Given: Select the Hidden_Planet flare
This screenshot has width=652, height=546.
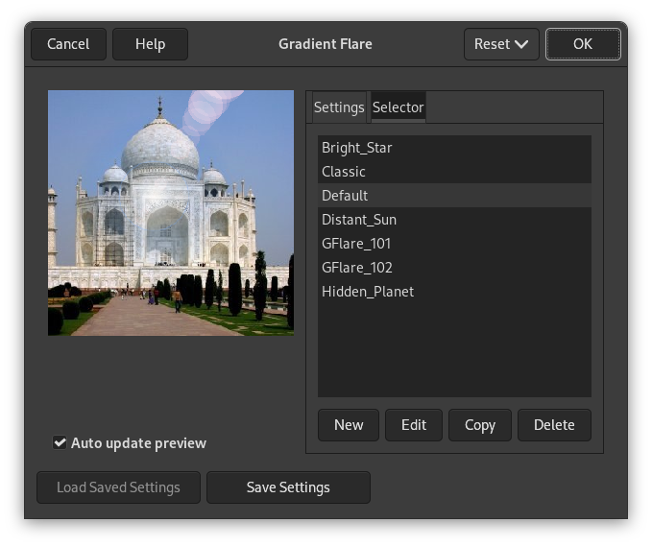Looking at the screenshot, I should coord(368,292).
